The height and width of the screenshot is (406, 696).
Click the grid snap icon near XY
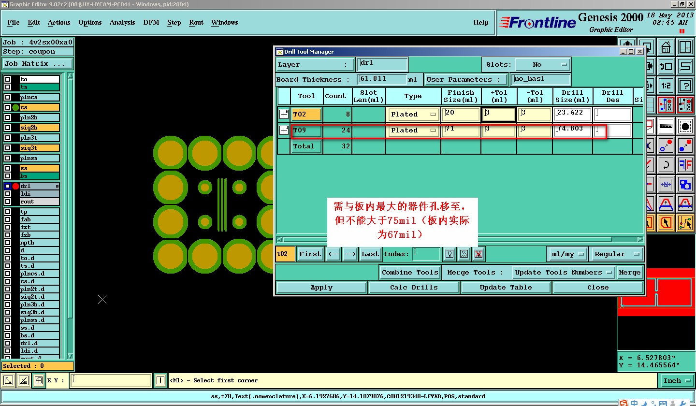pos(39,380)
